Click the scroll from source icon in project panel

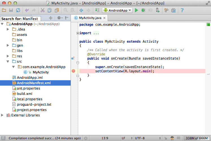(x=51, y=18)
